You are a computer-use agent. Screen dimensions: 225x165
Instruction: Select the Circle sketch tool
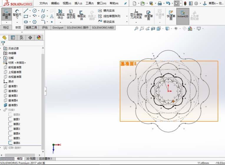click(x=34, y=11)
